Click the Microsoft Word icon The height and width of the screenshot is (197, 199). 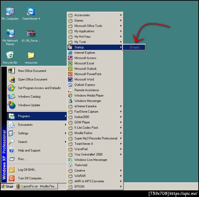(70, 79)
